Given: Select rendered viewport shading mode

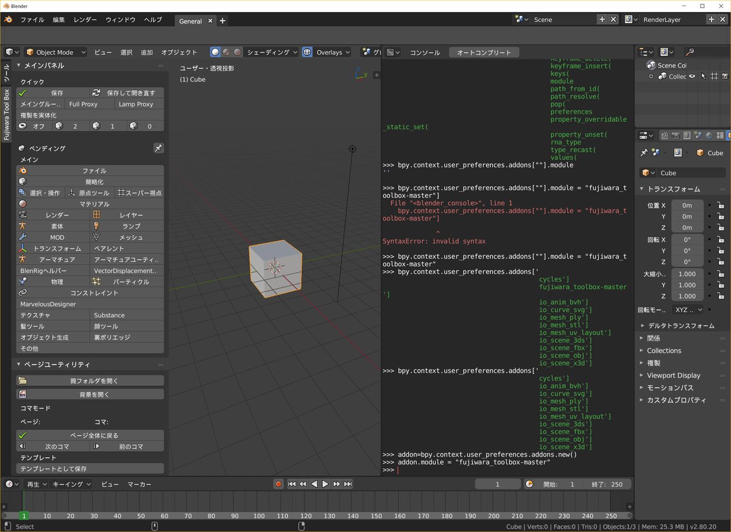Looking at the screenshot, I should coord(238,52).
